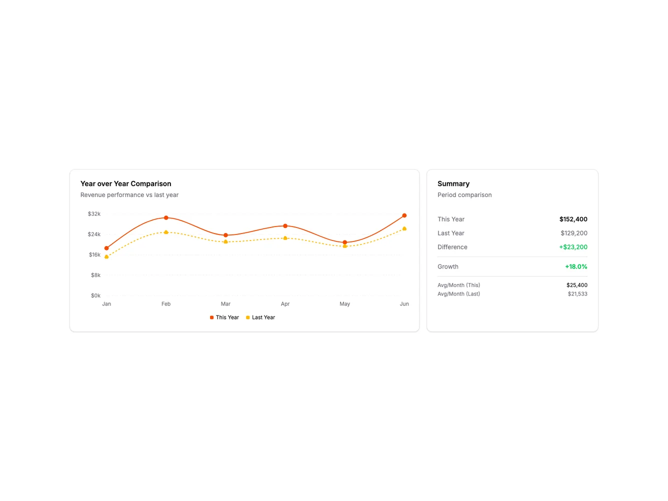Click the This Year data point for May

pos(345,242)
